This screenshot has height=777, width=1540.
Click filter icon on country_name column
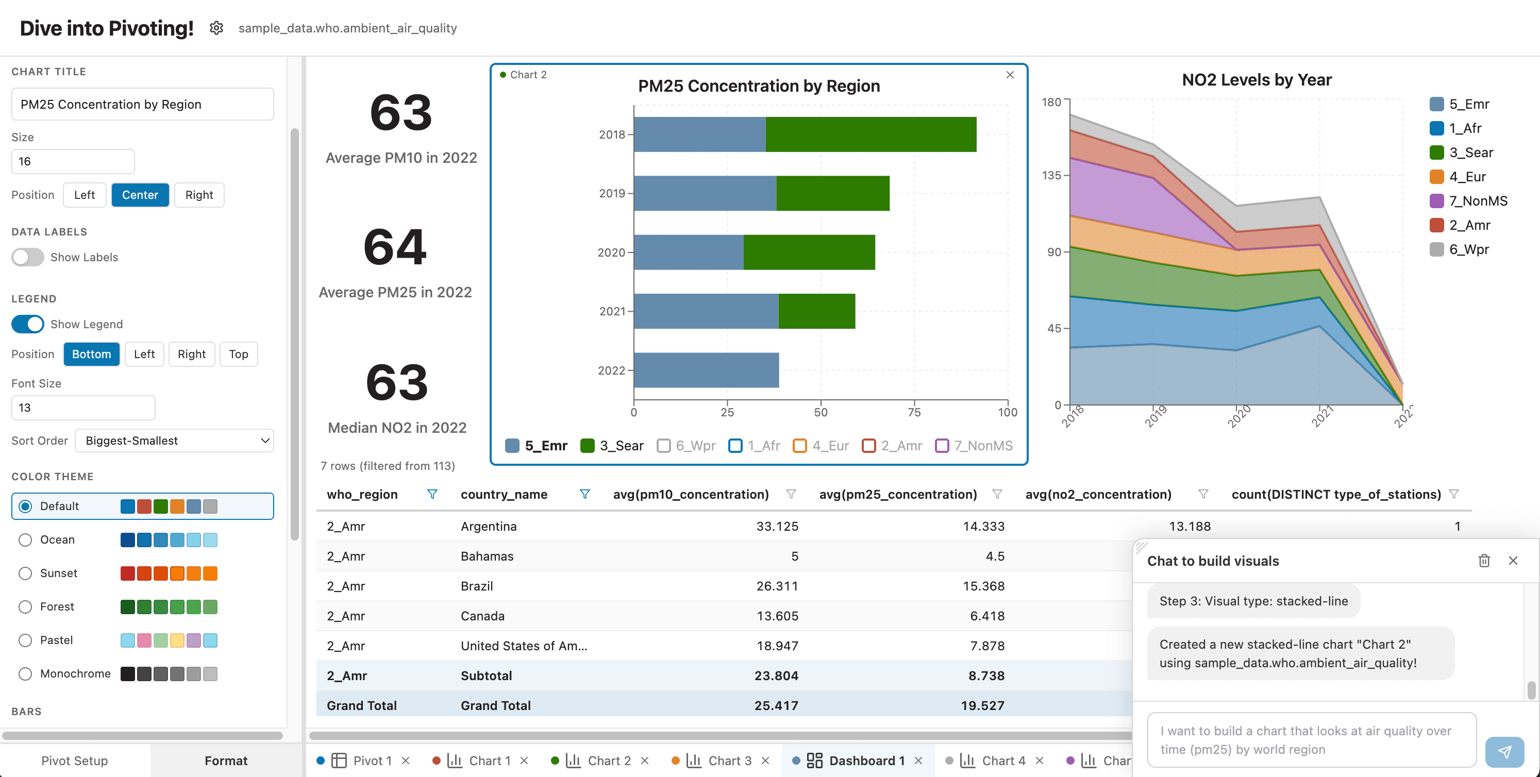[x=584, y=494]
